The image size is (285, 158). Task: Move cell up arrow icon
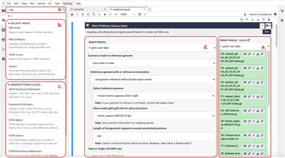247,20
